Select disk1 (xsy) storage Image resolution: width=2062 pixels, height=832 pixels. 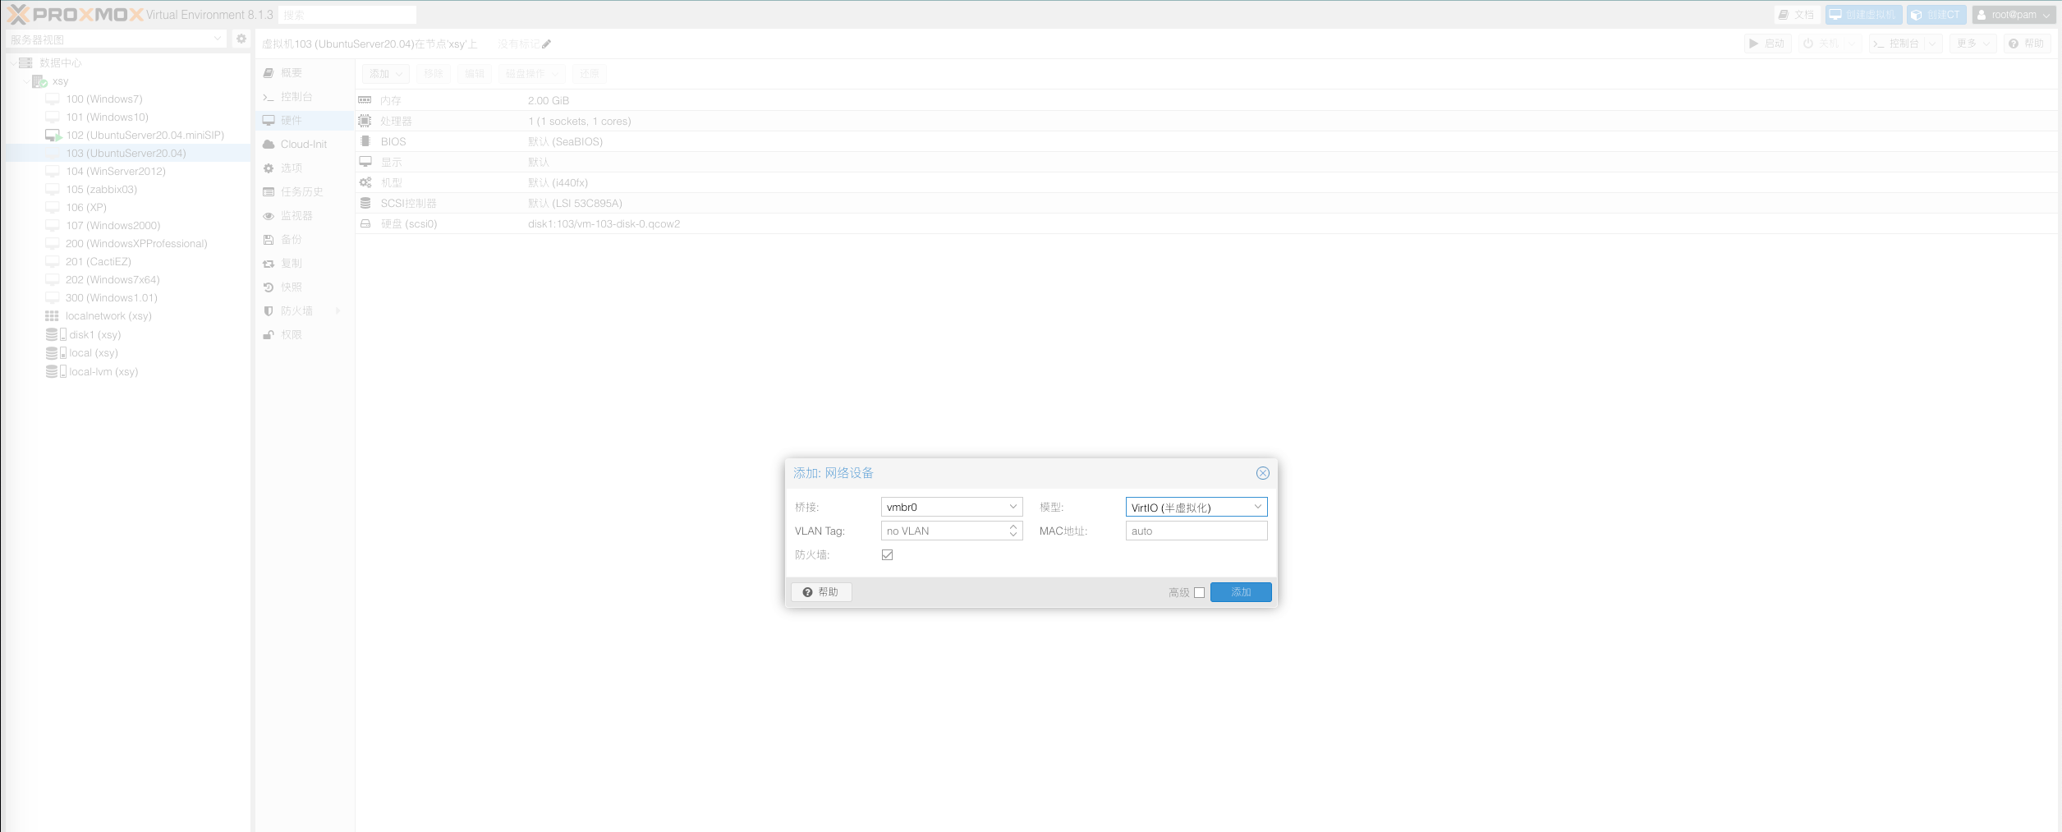coord(95,334)
